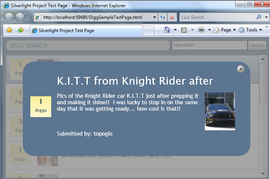Open the recent pages dropdown arrow
The height and width of the screenshot is (179, 270).
(x=28, y=17)
